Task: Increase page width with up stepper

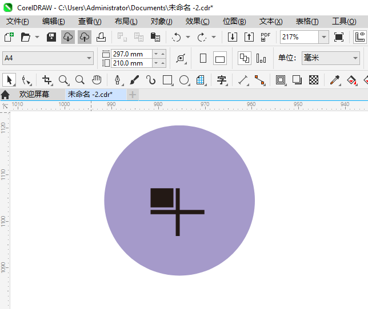Action: coord(163,54)
